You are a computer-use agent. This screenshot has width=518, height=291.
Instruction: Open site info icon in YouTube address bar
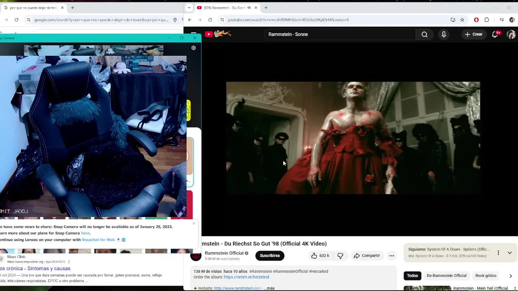tap(222, 19)
